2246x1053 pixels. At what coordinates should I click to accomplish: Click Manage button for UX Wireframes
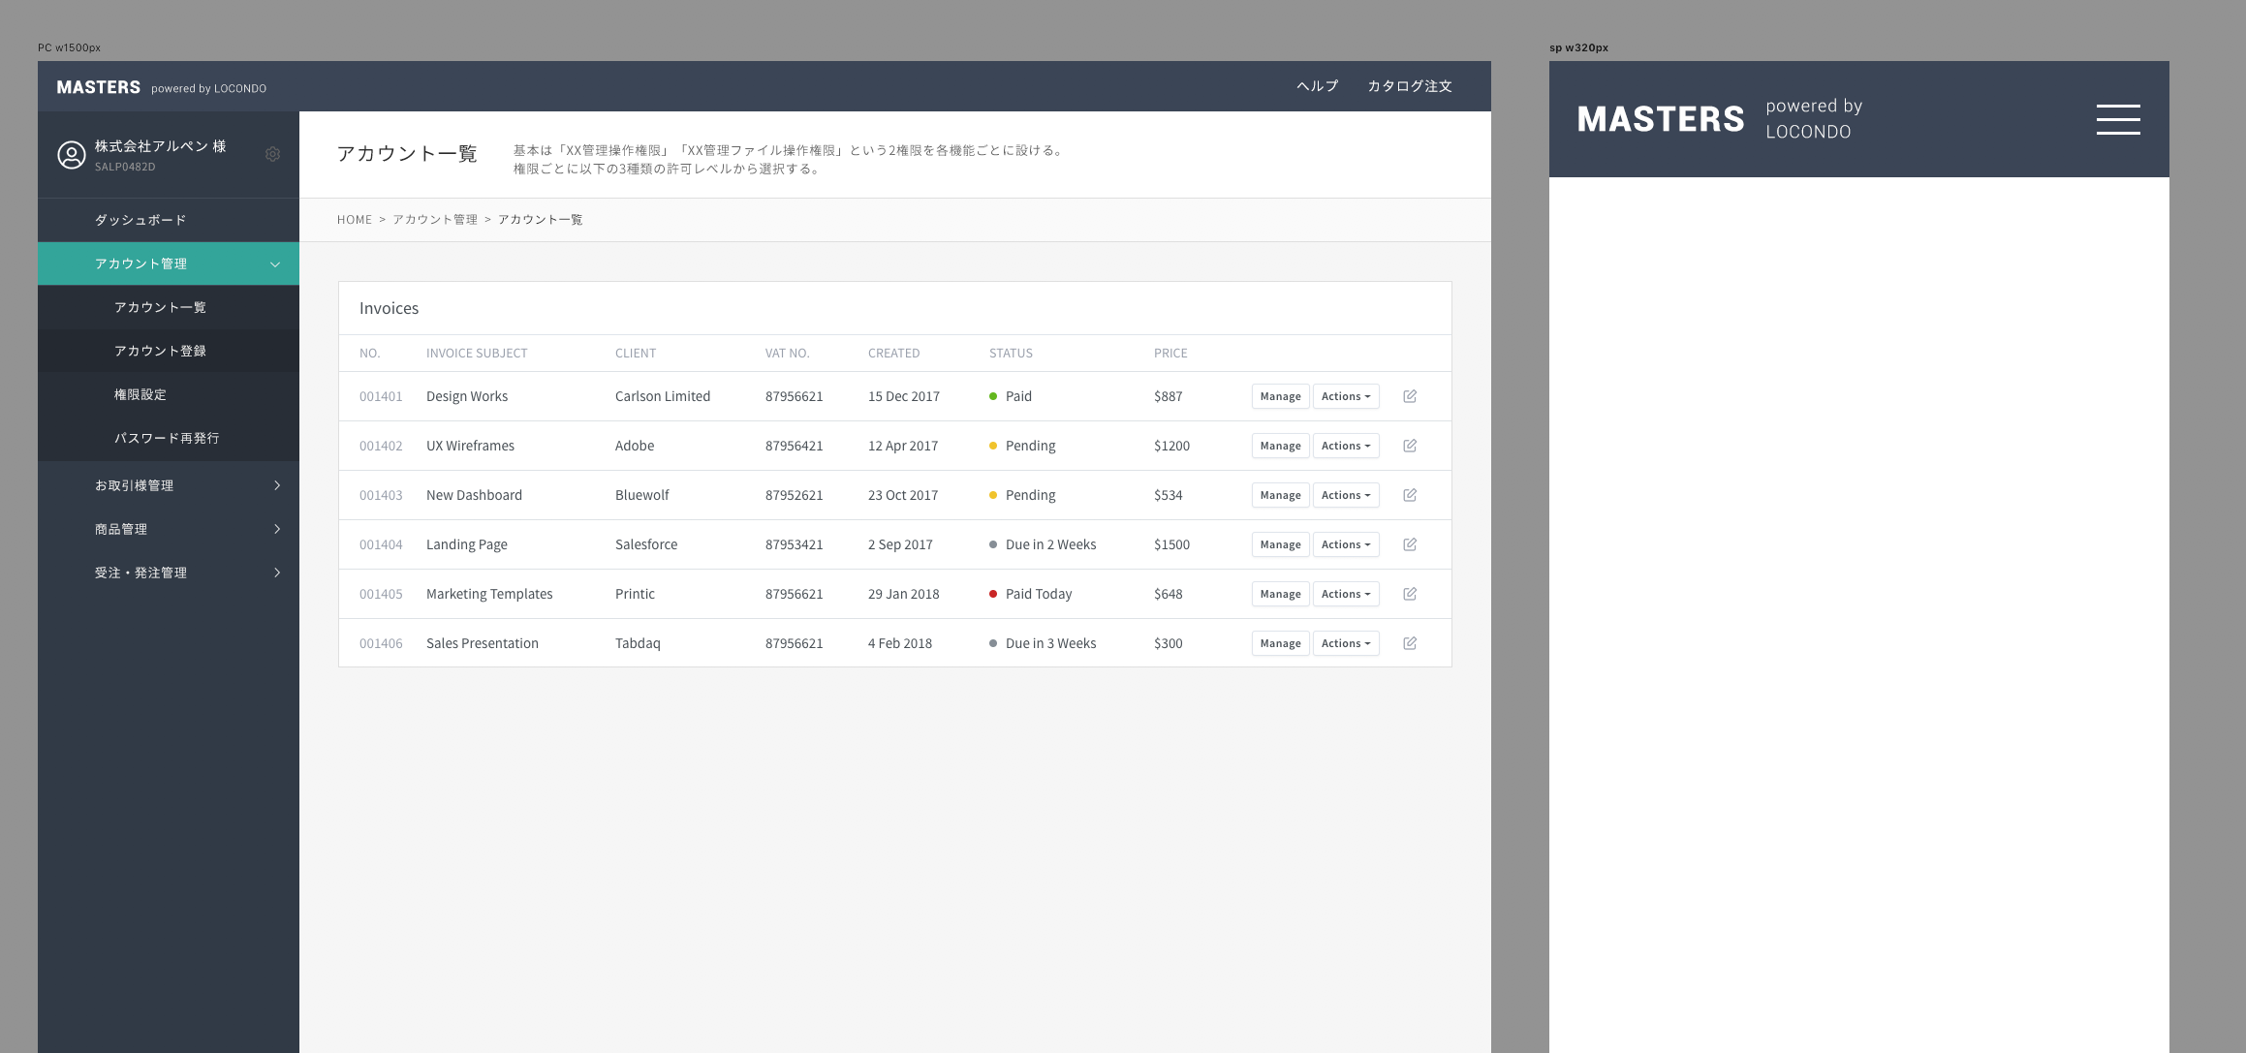click(1280, 446)
